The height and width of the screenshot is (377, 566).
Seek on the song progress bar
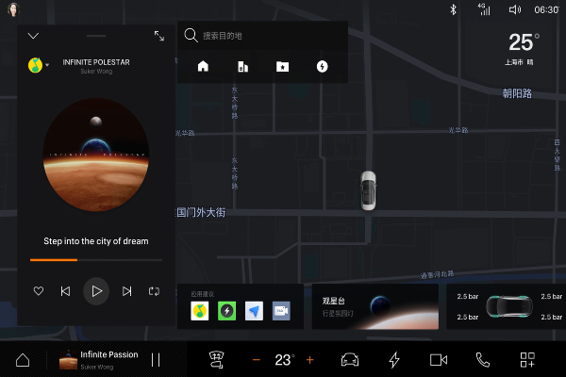95,259
